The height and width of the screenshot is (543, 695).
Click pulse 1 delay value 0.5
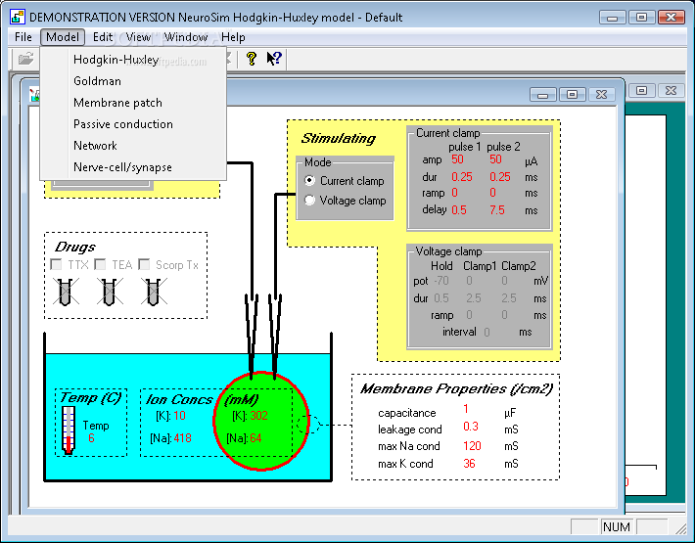coord(459,210)
